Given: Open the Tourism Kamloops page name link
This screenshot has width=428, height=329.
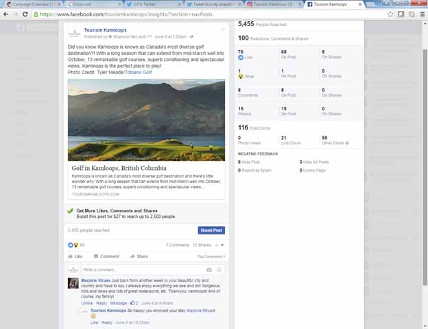Looking at the screenshot, I should 105,30.
